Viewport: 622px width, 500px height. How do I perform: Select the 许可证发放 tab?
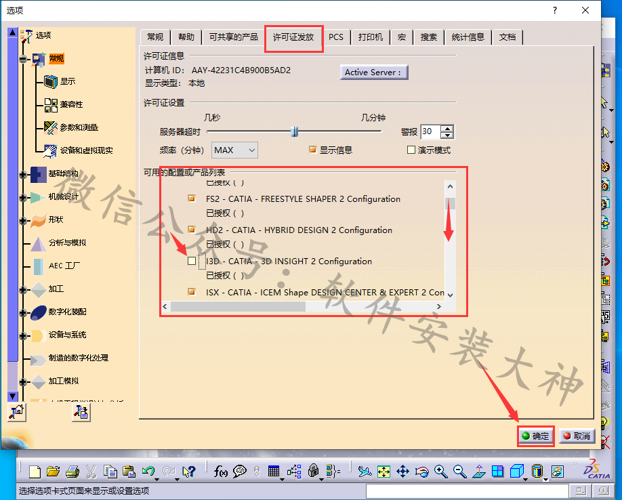(293, 37)
